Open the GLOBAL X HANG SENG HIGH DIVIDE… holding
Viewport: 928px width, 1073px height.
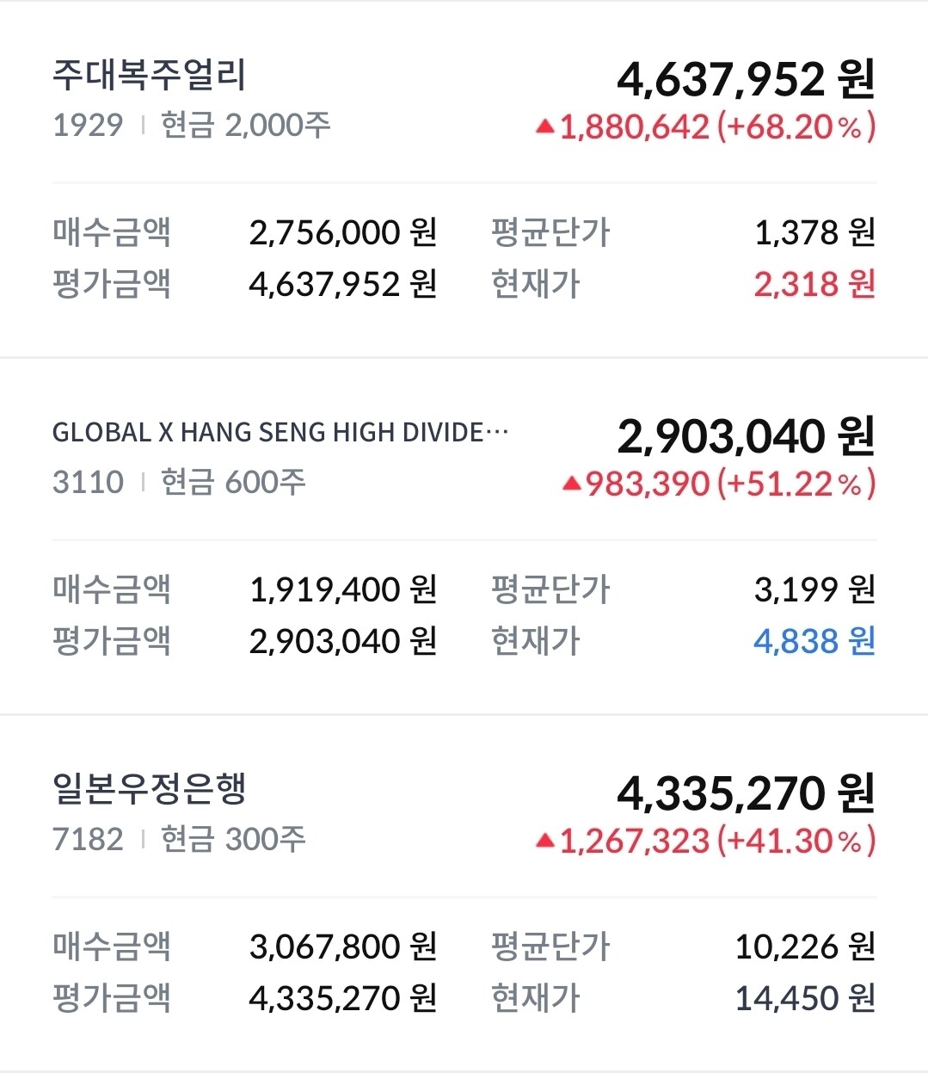pos(280,432)
